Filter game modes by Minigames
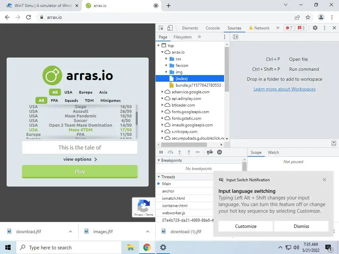339x254 pixels. [x=111, y=101]
